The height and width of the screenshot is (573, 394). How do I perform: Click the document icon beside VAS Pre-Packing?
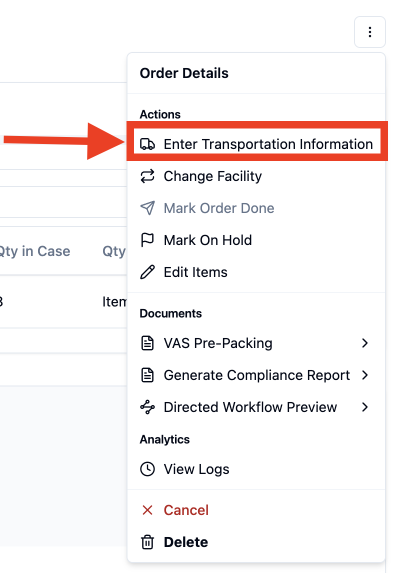click(147, 343)
